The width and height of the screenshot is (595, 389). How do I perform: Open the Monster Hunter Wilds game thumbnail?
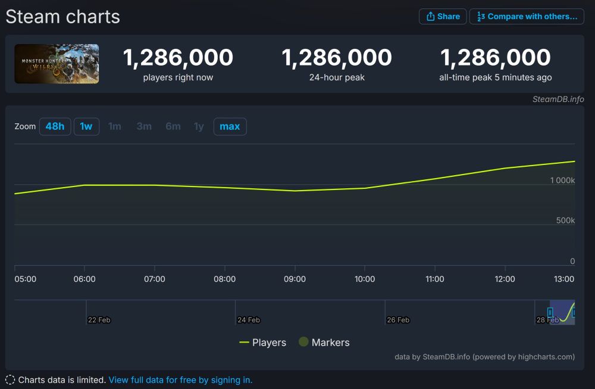coord(57,64)
